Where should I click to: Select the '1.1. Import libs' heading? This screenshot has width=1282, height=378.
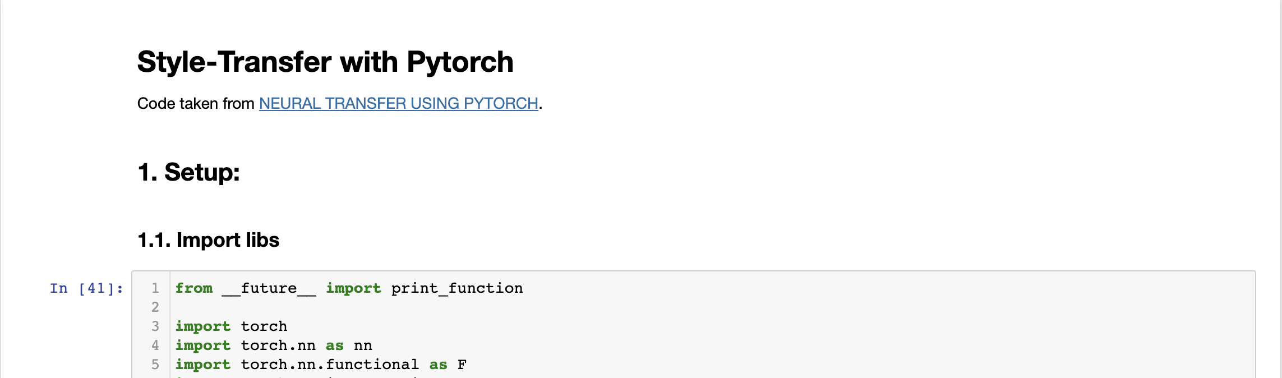click(x=208, y=240)
